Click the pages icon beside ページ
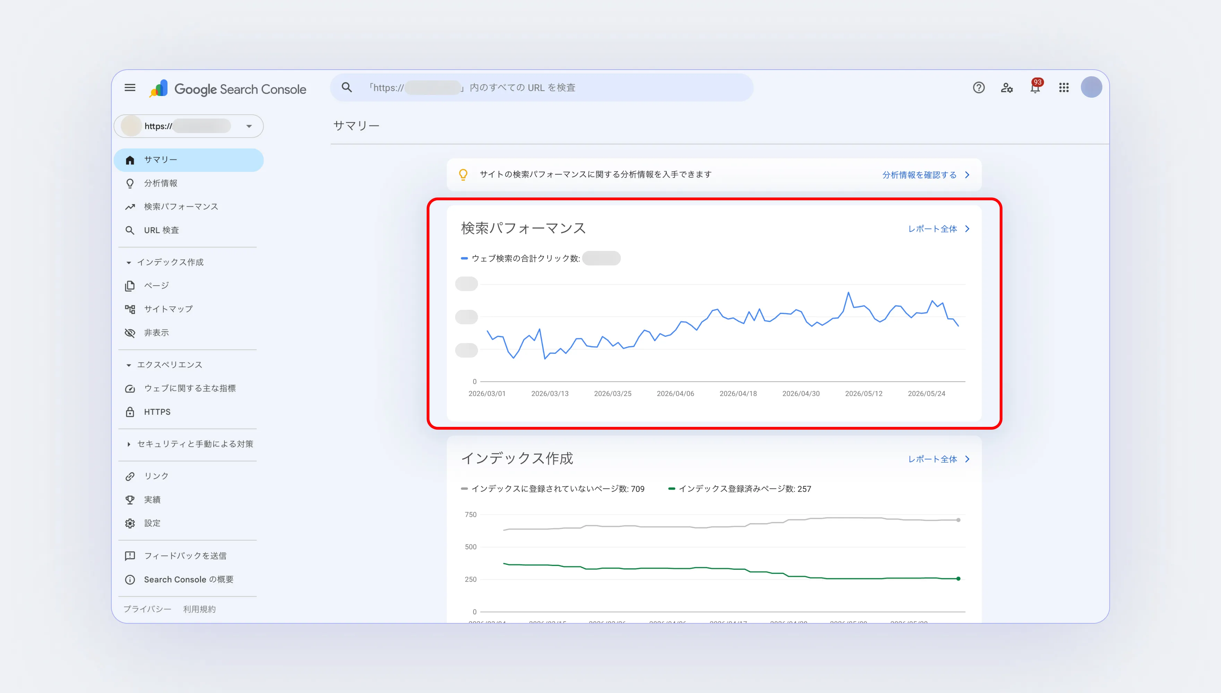This screenshot has height=693, width=1221. tap(130, 286)
